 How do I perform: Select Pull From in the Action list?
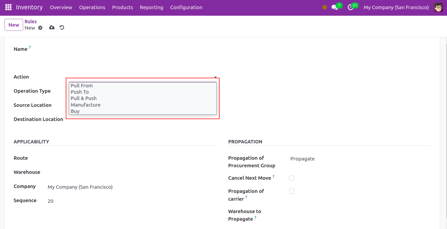point(82,86)
